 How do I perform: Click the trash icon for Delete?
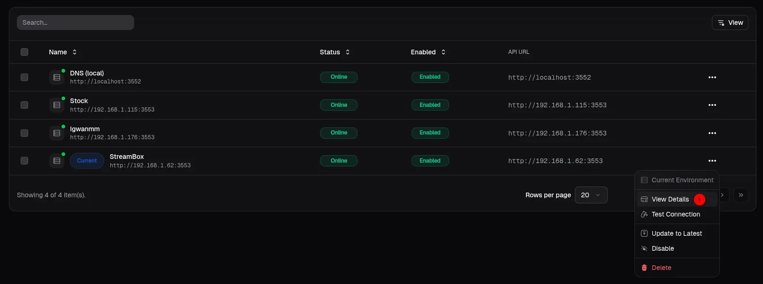(644, 268)
